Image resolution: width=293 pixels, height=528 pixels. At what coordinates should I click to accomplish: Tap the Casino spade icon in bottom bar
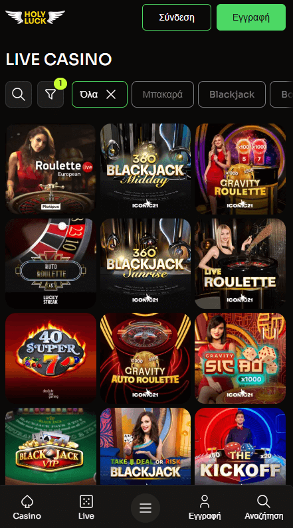point(27,501)
